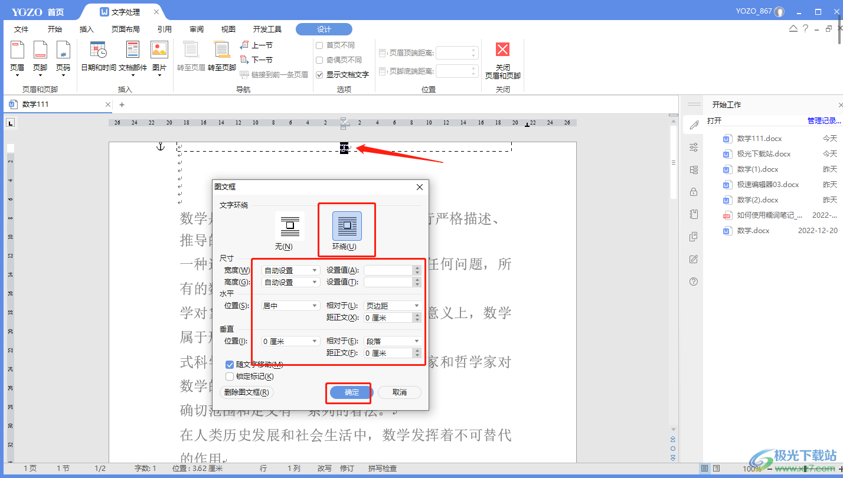Click 转至页眉 go to header
Viewport: 843px width, 478px height.
pos(191,57)
